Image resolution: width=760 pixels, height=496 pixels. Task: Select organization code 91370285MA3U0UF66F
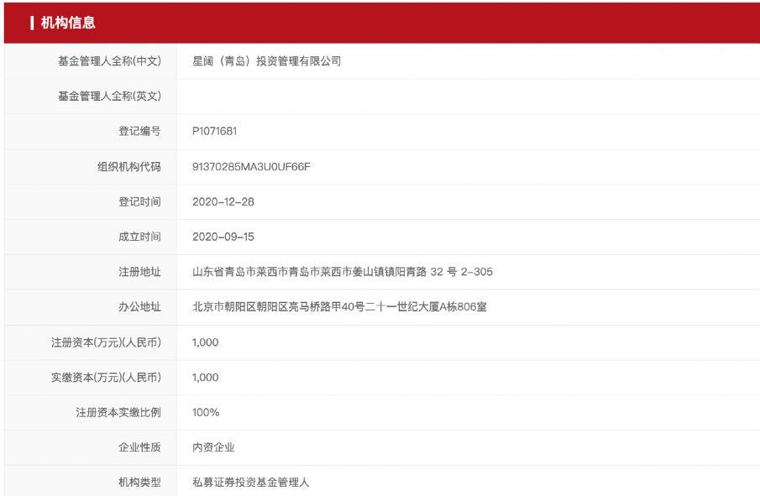tap(251, 167)
